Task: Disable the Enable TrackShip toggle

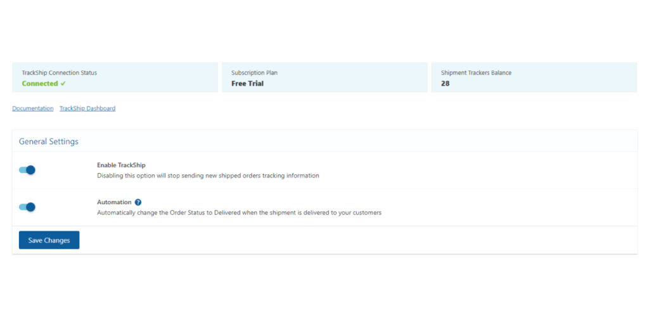Action: pyautogui.click(x=27, y=170)
